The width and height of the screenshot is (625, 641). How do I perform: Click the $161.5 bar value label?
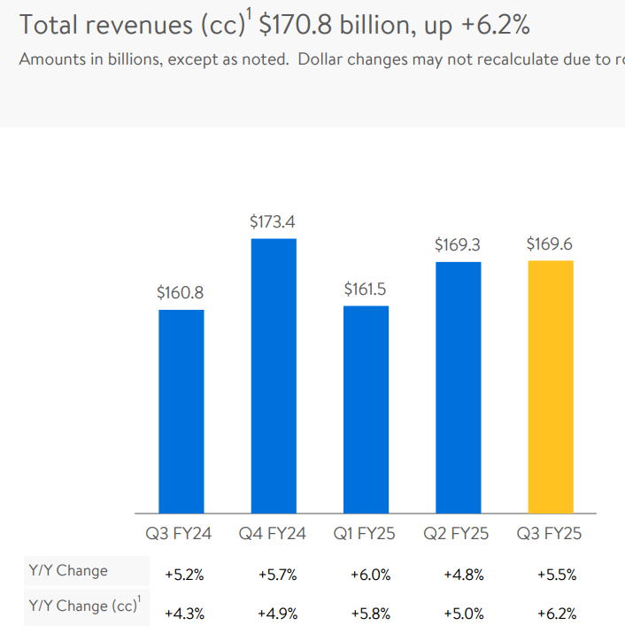pyautogui.click(x=365, y=289)
